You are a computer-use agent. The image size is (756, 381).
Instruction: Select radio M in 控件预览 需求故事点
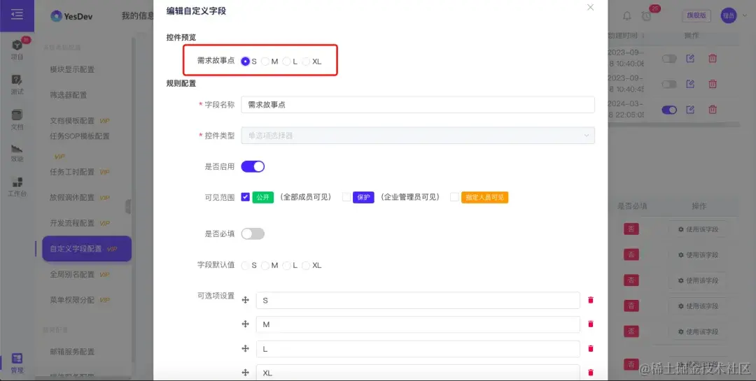265,62
